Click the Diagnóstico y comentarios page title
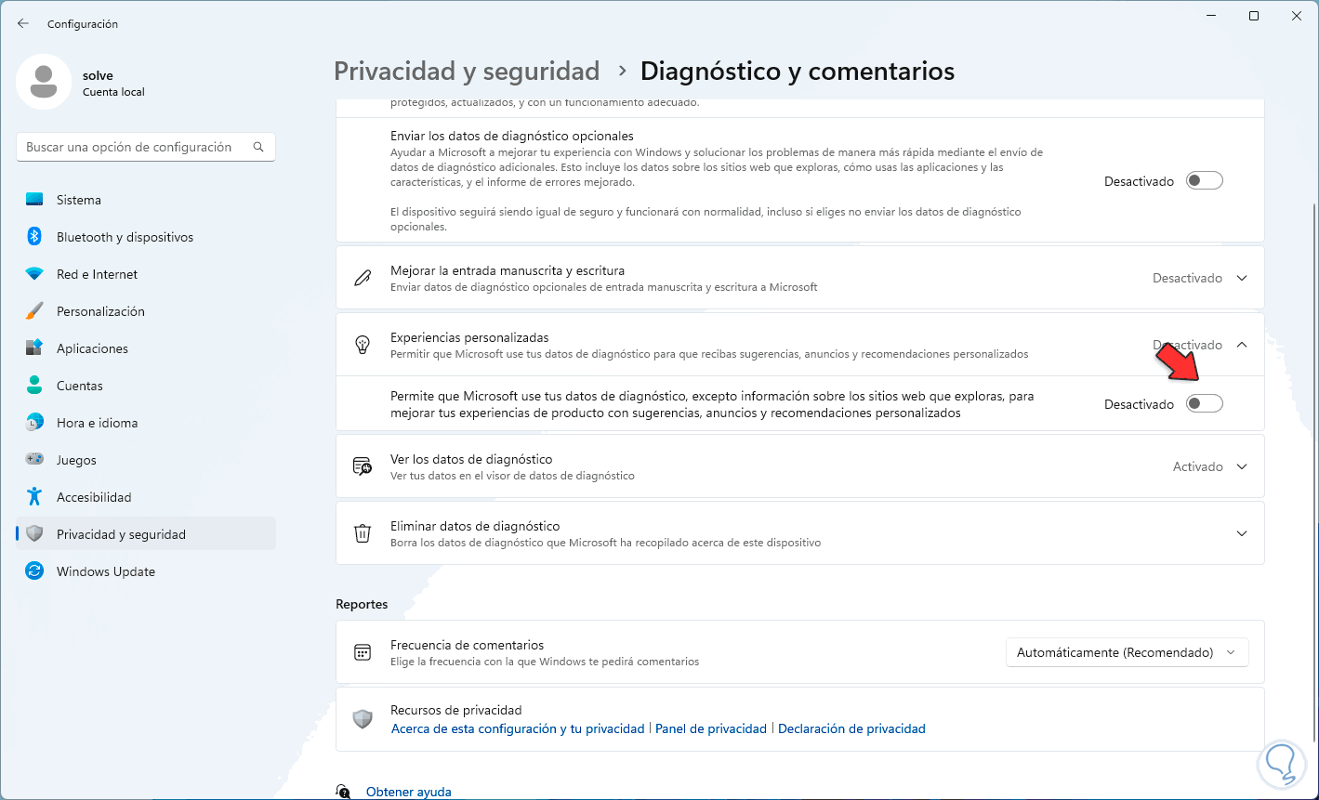This screenshot has height=800, width=1319. click(798, 71)
